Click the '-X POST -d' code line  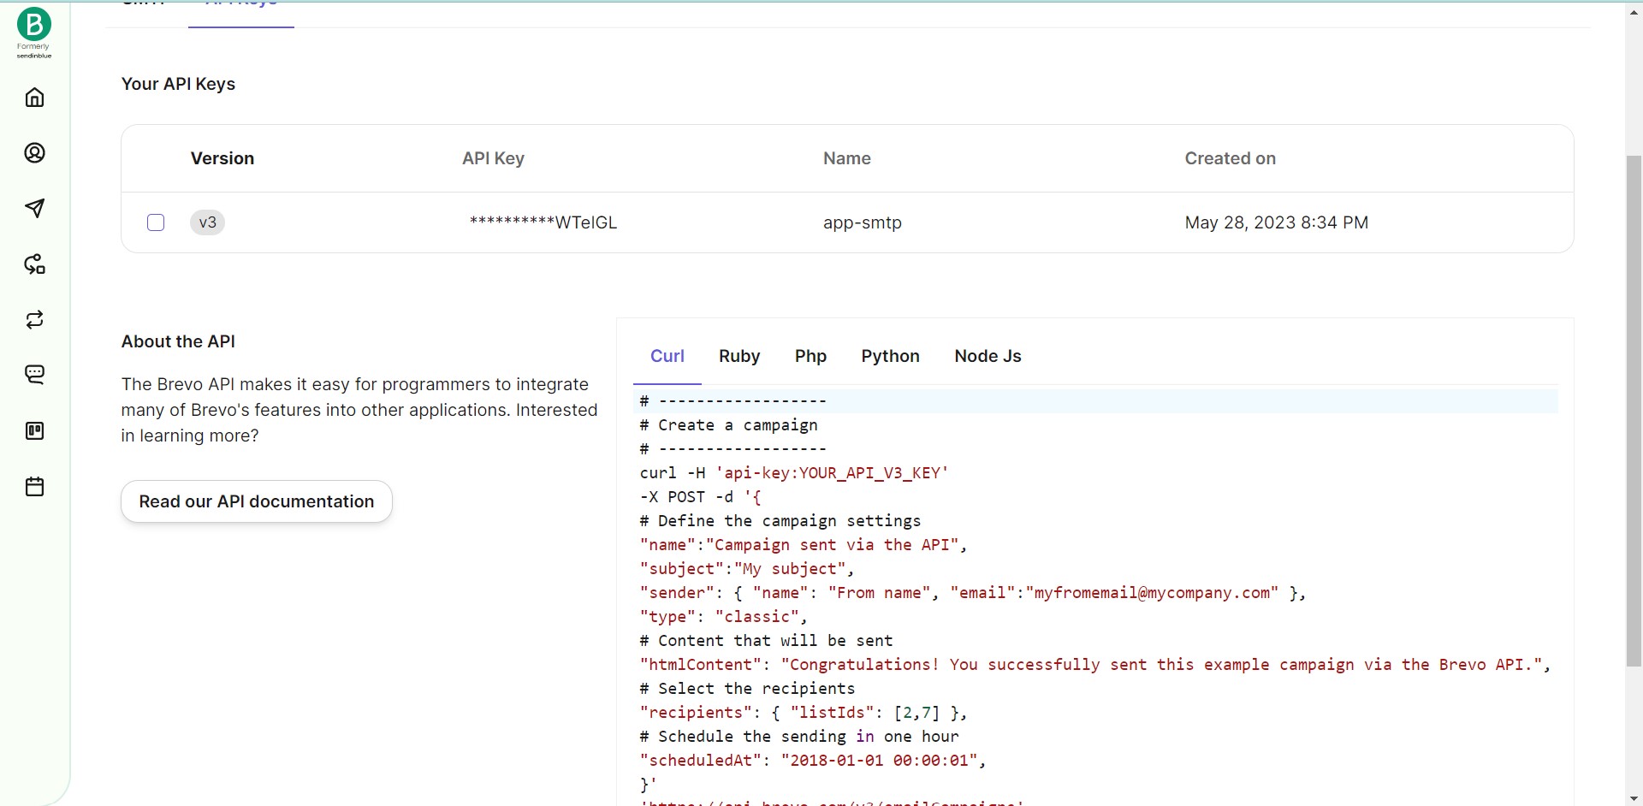point(701,497)
